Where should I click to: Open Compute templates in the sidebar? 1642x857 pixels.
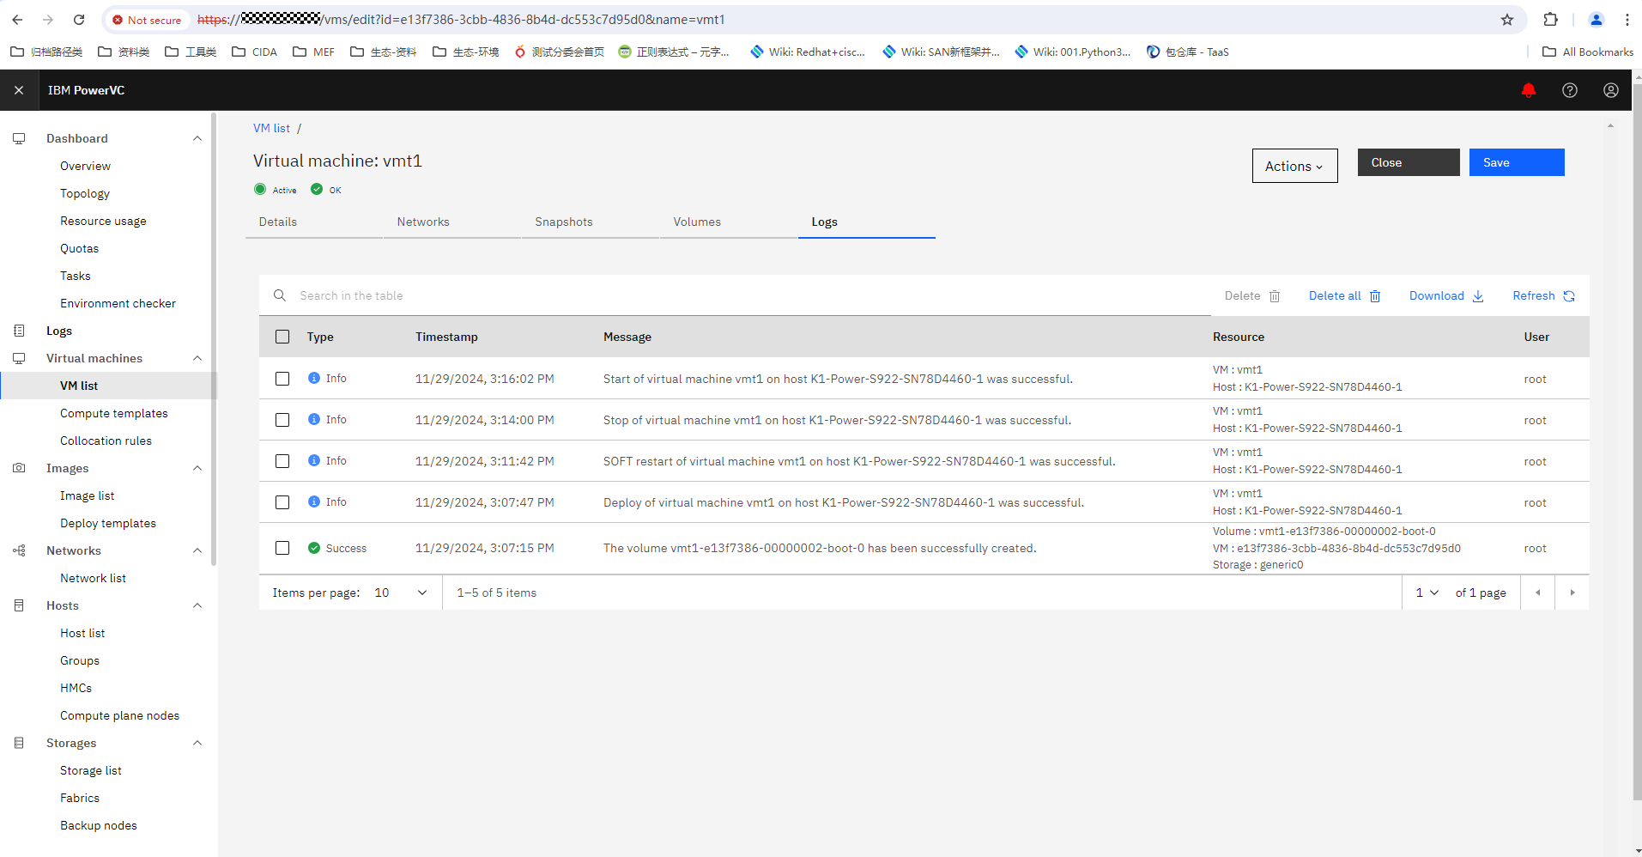(114, 413)
